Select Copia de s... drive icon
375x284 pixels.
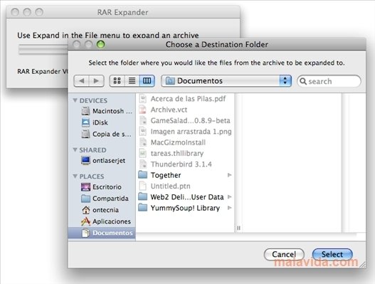(85, 134)
